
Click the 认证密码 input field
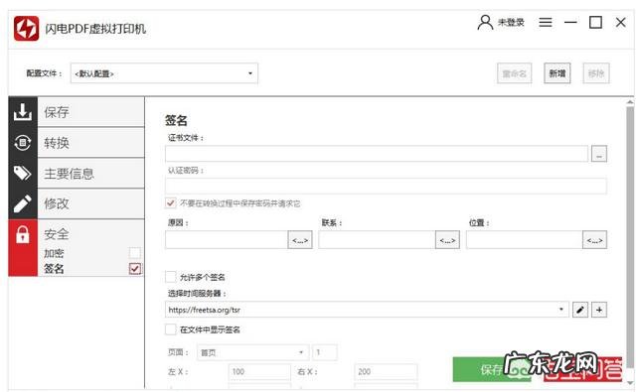coord(387,186)
